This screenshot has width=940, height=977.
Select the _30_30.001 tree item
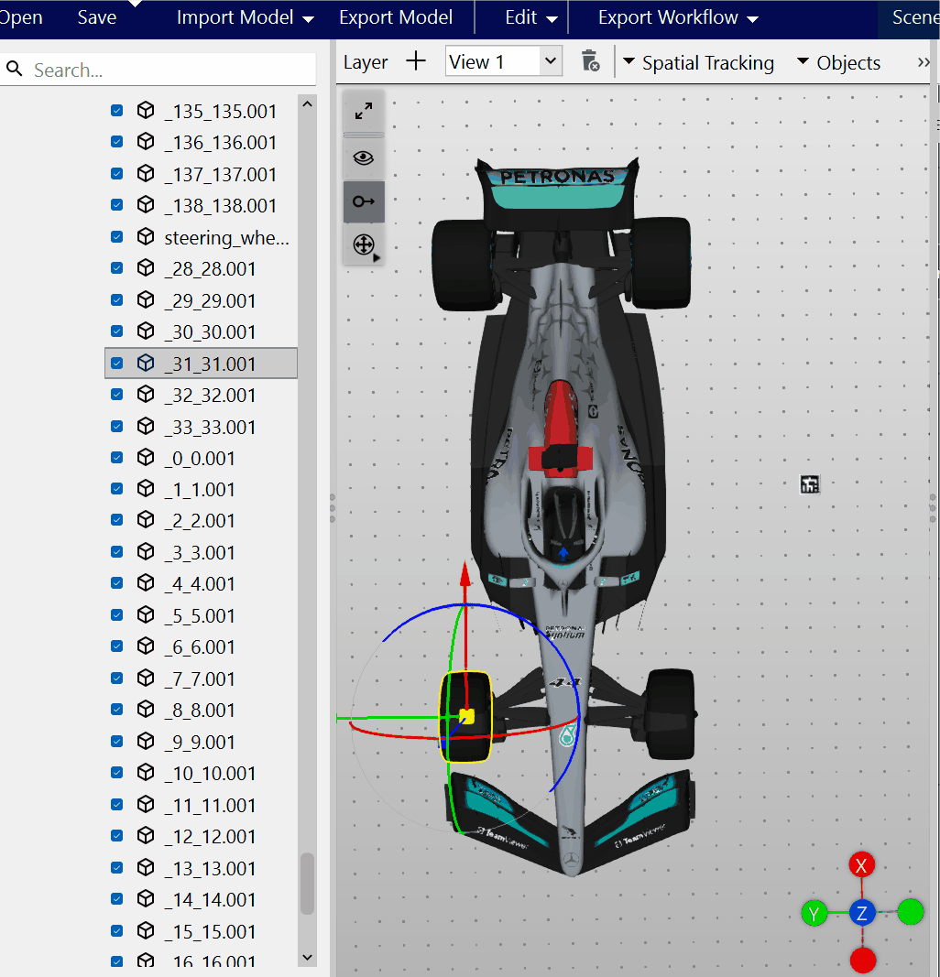201,331
